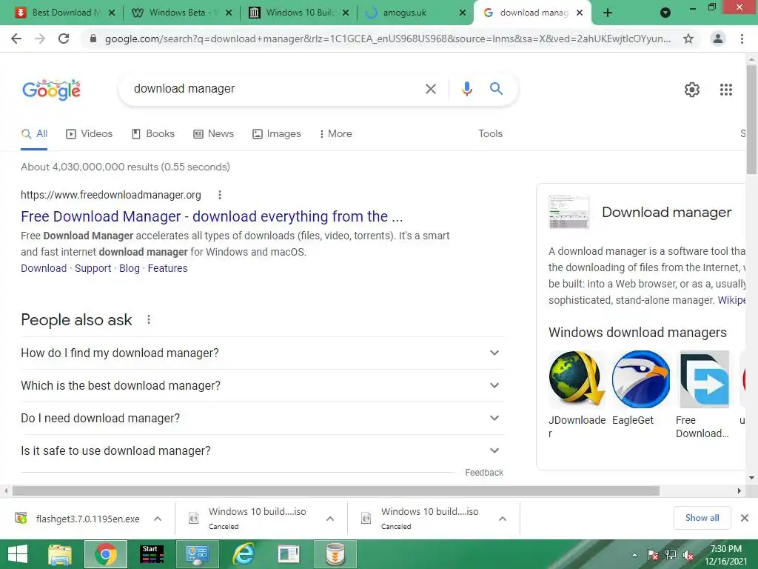Click the muted volume tray icon

point(688,555)
